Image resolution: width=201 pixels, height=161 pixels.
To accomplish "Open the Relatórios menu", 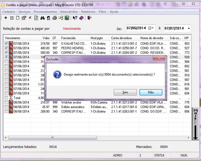I will [x=88, y=12].
